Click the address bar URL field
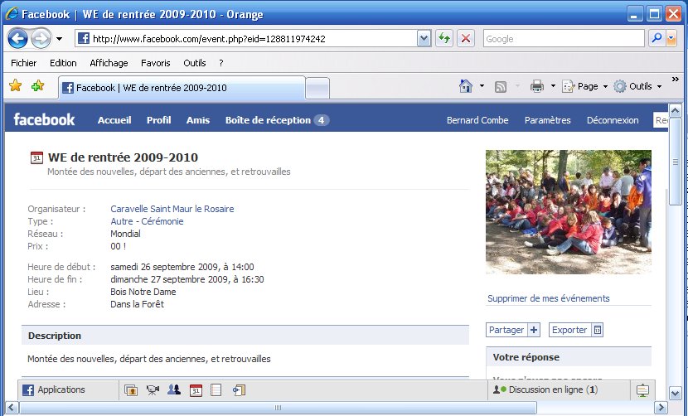The image size is (688, 416). (245, 39)
